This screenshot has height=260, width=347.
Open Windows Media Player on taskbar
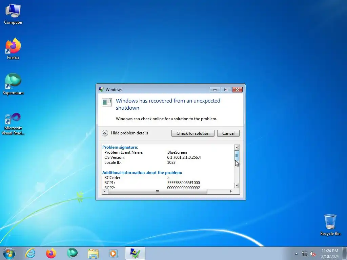114,253
